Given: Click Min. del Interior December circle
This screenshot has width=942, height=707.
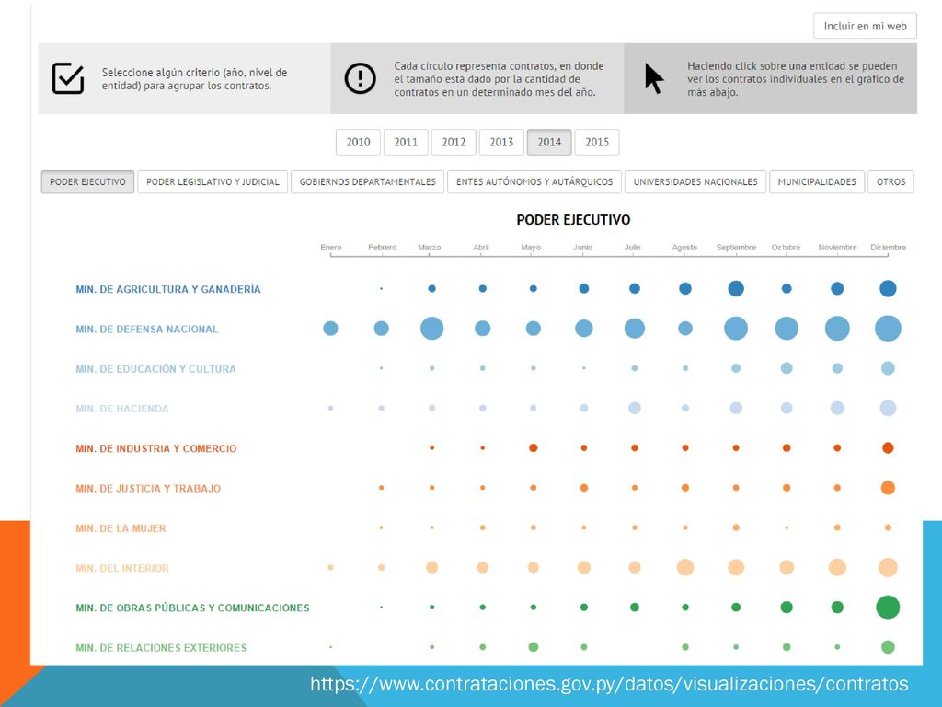Looking at the screenshot, I should click(888, 567).
